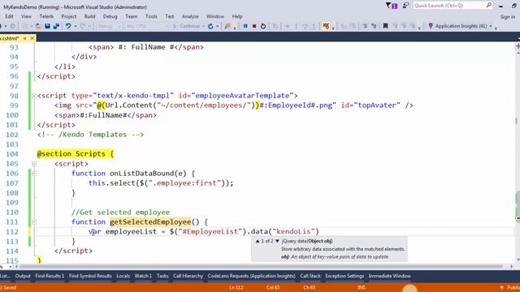Close the .cshtml document tab
Image resolution: width=520 pixels, height=292 pixels.
32,38
